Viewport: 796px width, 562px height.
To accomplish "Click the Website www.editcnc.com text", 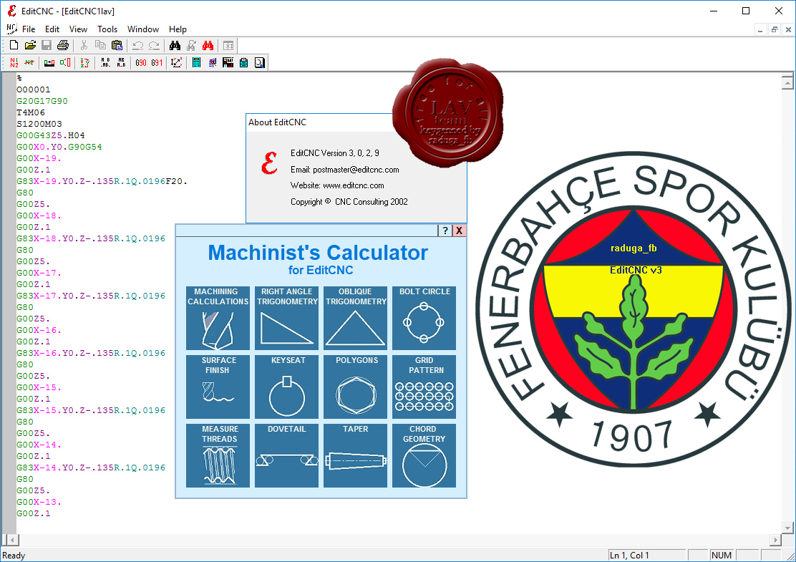I will coord(337,185).
